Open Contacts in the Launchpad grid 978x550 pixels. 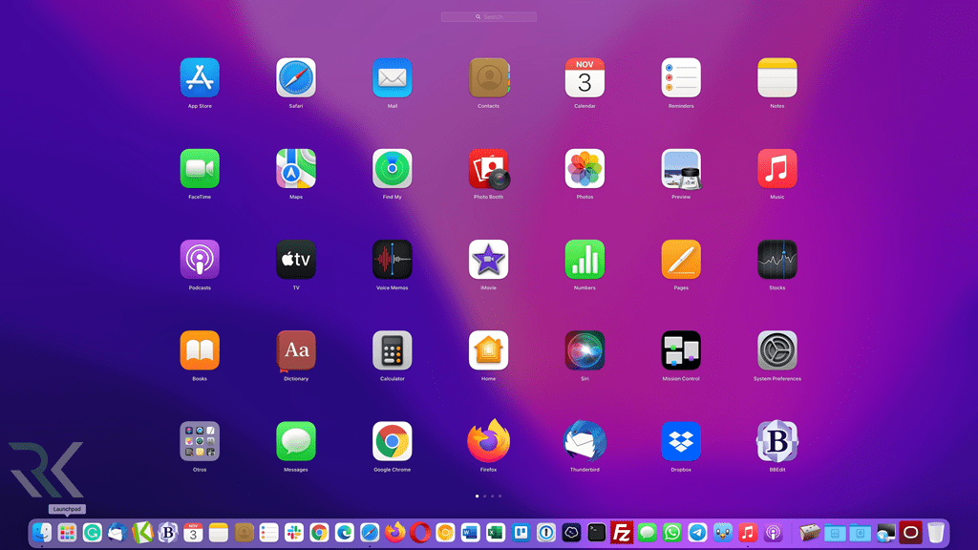point(488,78)
